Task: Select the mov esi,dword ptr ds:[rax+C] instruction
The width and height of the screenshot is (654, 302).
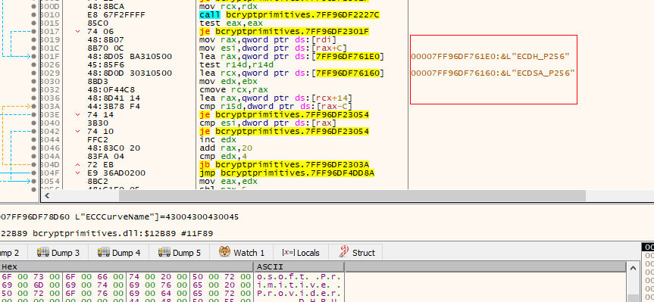Action: tap(274, 48)
